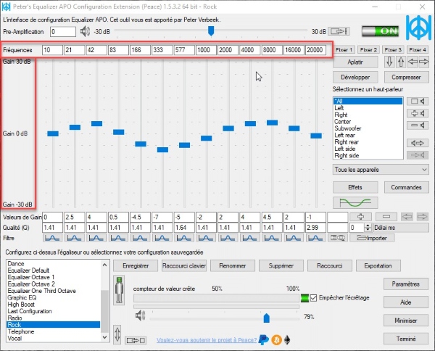Uncheck the Empêcher l'écrêtage checkbox
This screenshot has width=435, height=351.
[313, 298]
